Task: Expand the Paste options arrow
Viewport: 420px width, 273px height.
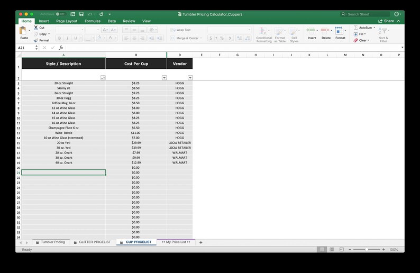Action: point(29,31)
